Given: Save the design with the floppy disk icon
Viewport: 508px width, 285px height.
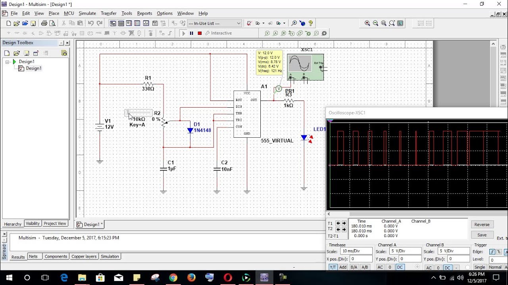Looking at the screenshot, I should [33, 23].
